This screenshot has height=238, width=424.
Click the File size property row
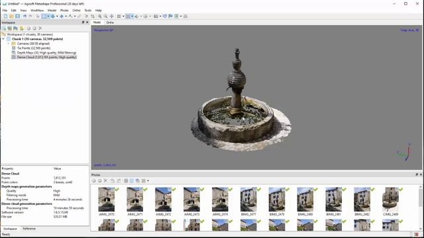pyautogui.click(x=45, y=217)
